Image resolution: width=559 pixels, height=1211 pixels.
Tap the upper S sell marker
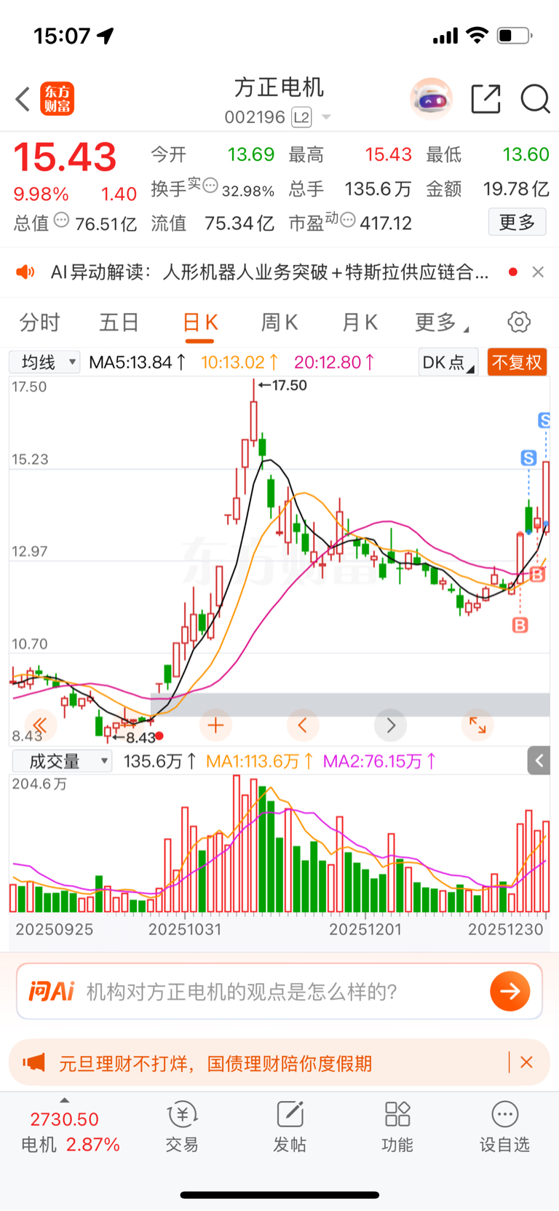point(545,420)
